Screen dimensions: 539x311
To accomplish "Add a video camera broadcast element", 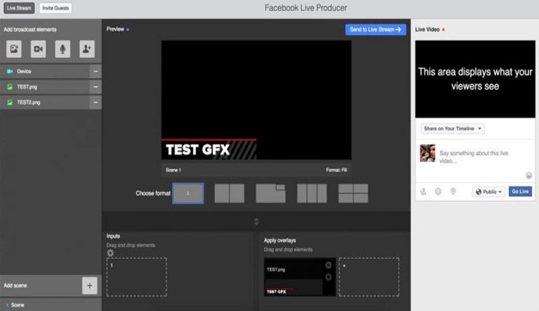I will click(x=38, y=49).
